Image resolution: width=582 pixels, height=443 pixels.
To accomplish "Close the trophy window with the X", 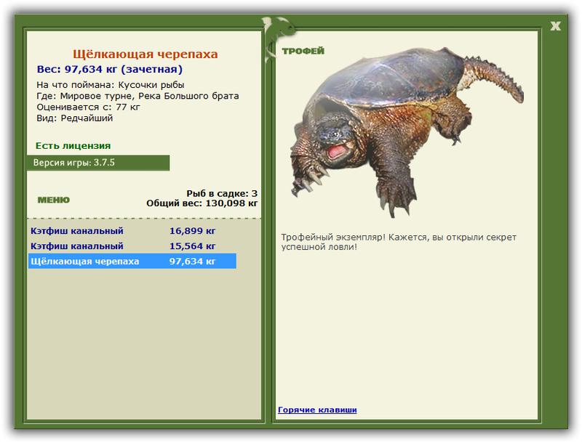I will 555,26.
